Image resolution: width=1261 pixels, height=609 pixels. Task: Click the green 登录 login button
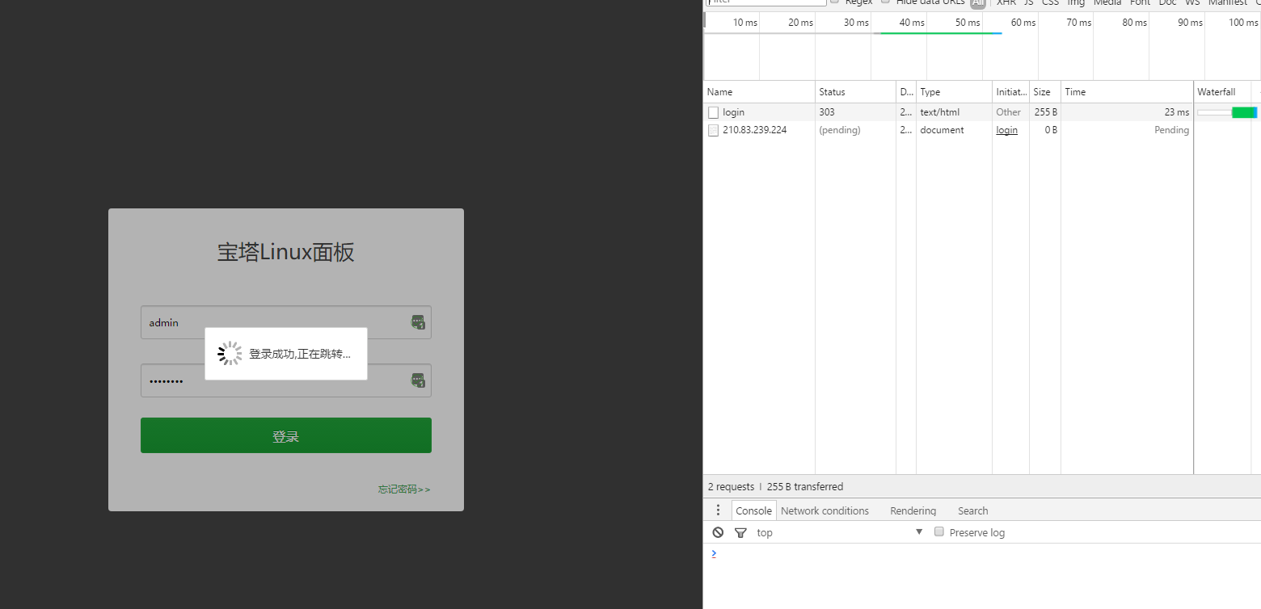pyautogui.click(x=286, y=435)
